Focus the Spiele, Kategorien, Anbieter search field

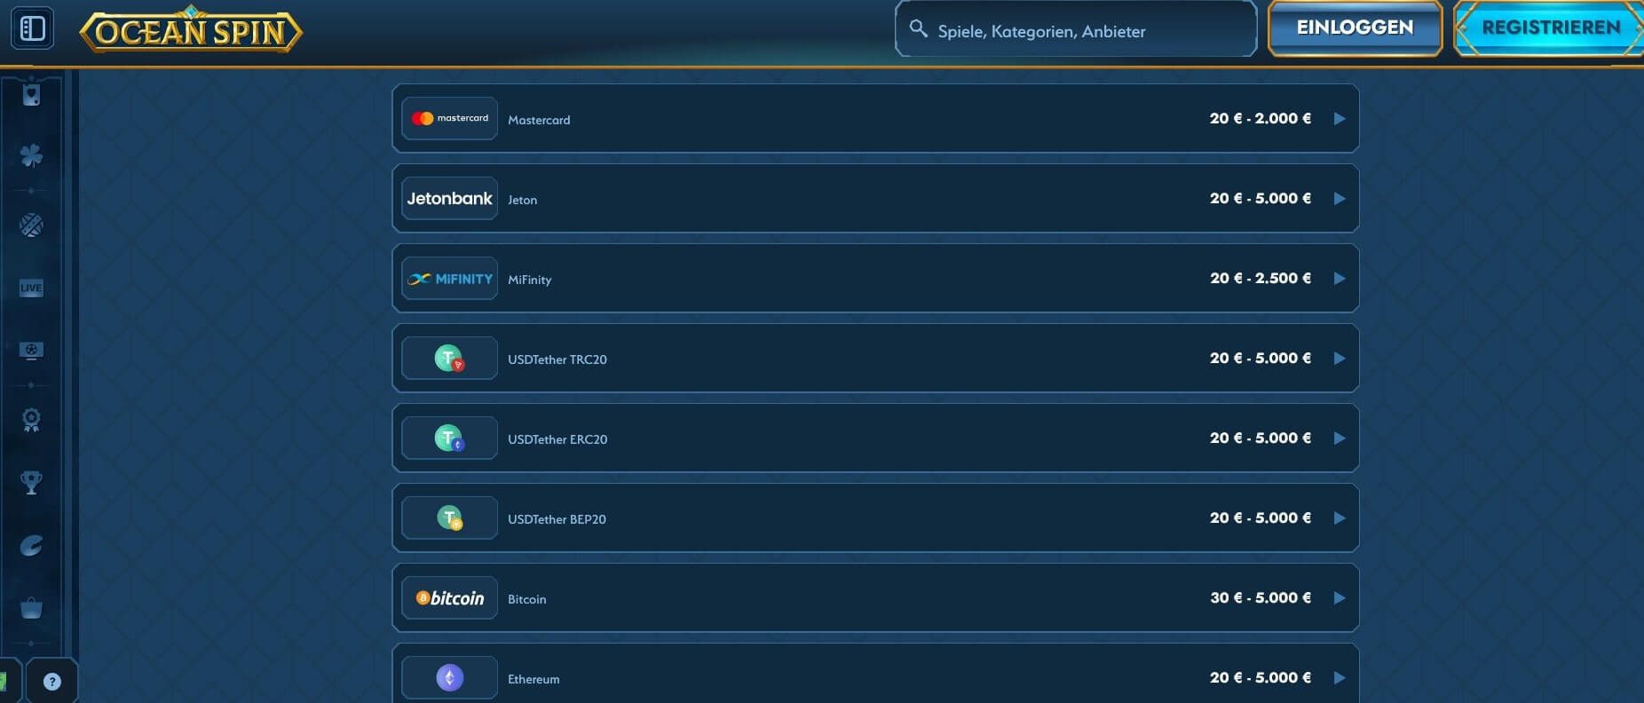pyautogui.click(x=1076, y=30)
